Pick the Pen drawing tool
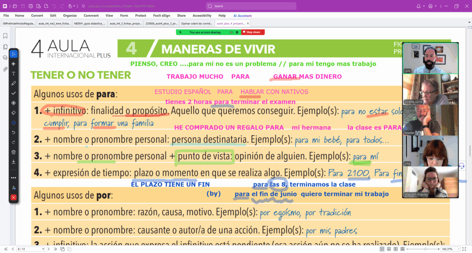472x253 pixels. (x=13, y=84)
